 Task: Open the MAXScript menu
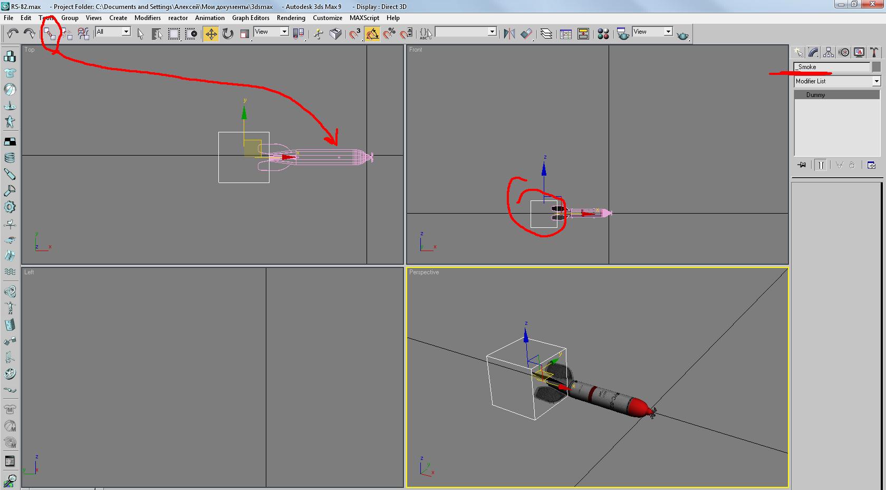364,17
